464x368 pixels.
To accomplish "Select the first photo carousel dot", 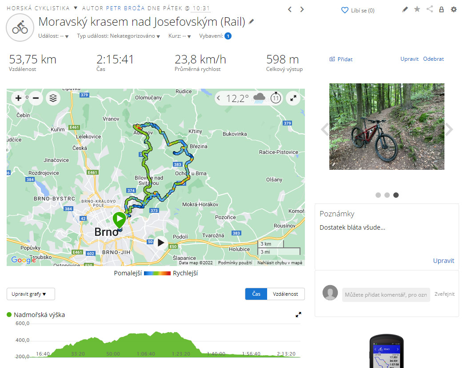I will point(378,195).
